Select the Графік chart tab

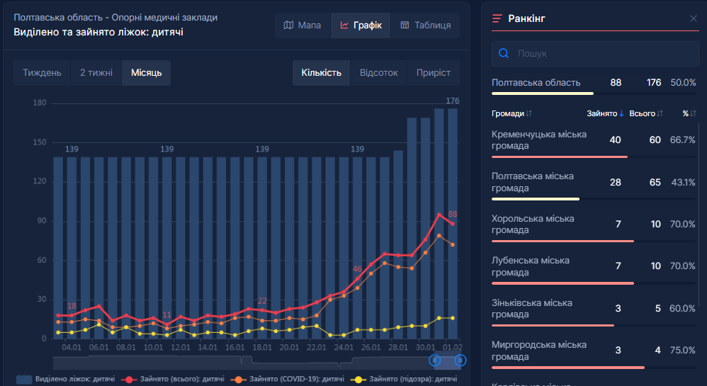[361, 25]
